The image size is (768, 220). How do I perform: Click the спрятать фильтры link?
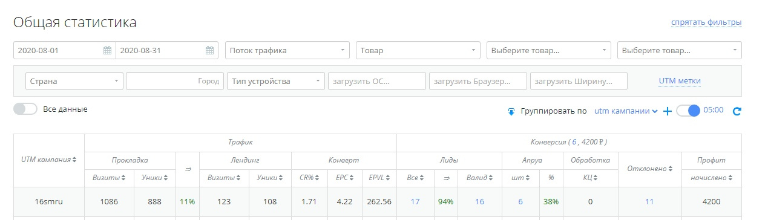tap(706, 23)
